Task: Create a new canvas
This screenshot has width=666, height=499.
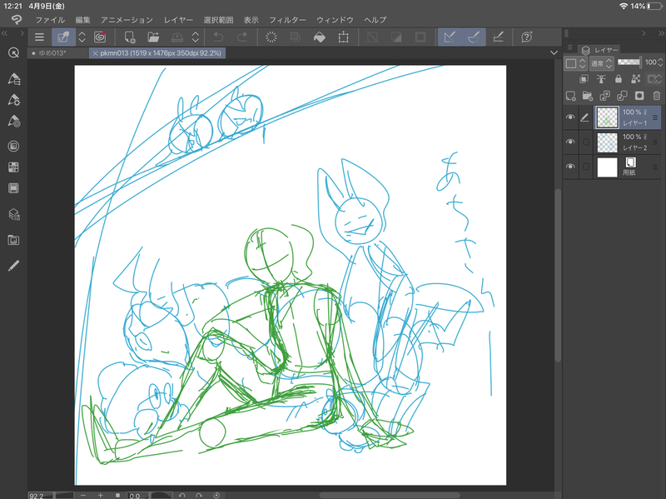Action: (130, 37)
